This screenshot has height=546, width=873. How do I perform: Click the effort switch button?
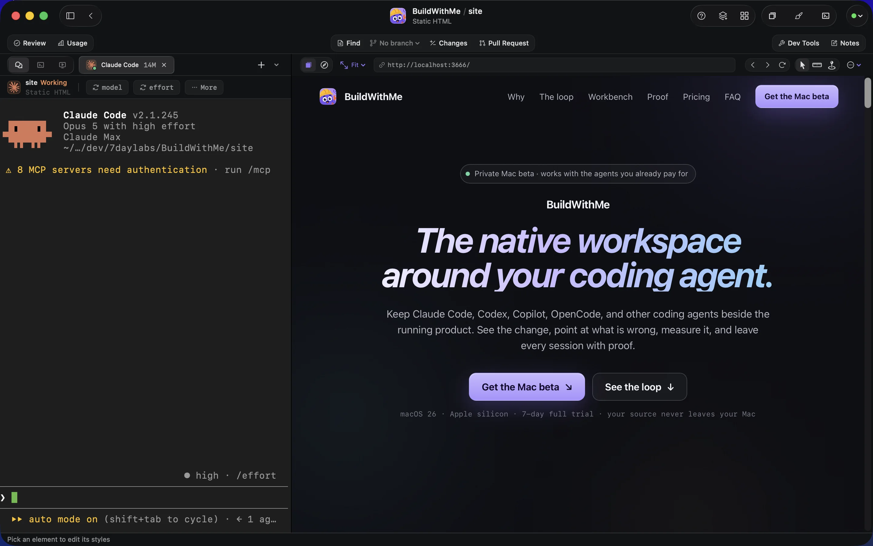[156, 87]
